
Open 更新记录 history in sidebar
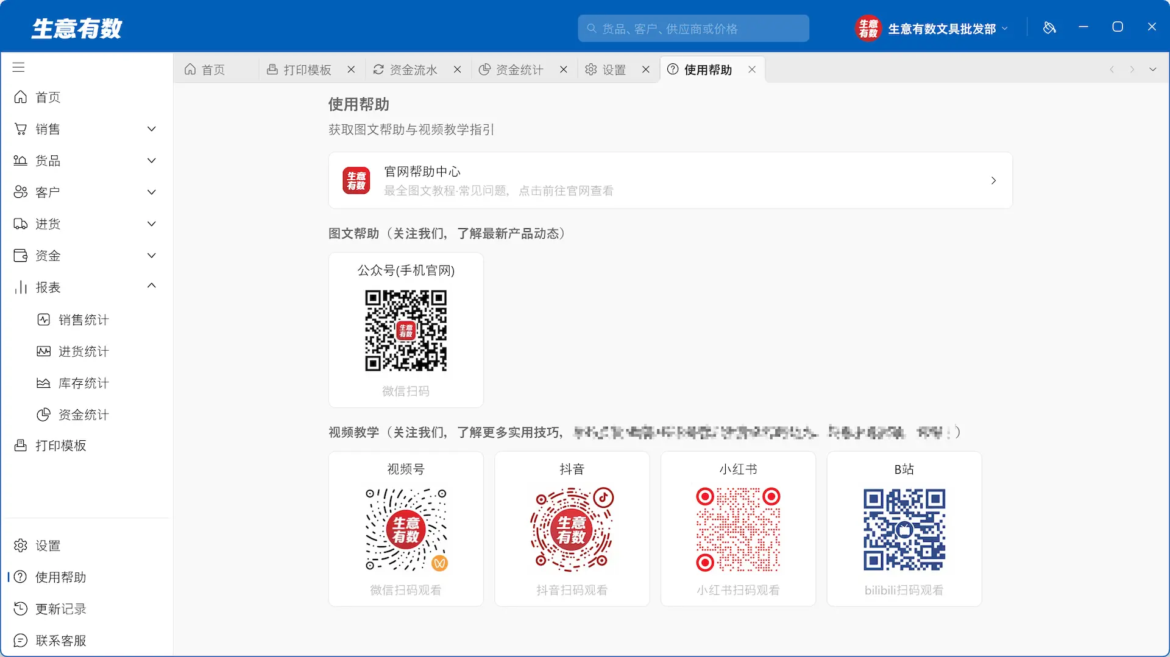coord(51,609)
